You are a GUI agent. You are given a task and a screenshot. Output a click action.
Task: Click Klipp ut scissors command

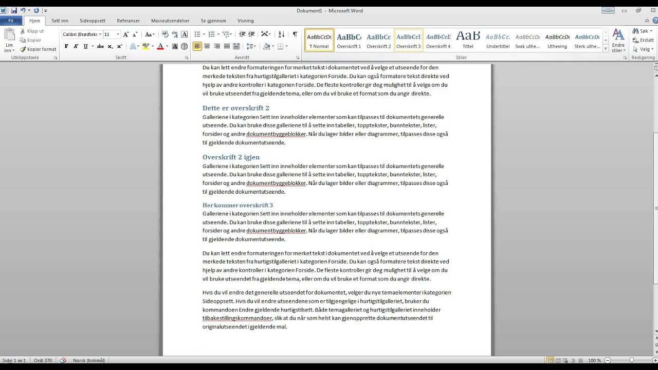[x=32, y=31]
